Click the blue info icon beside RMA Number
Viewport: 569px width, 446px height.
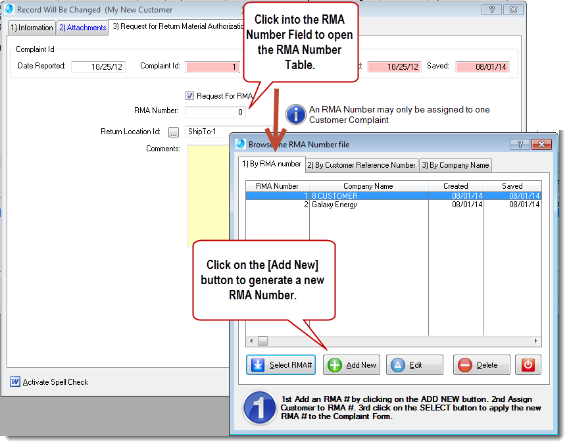pyautogui.click(x=295, y=114)
